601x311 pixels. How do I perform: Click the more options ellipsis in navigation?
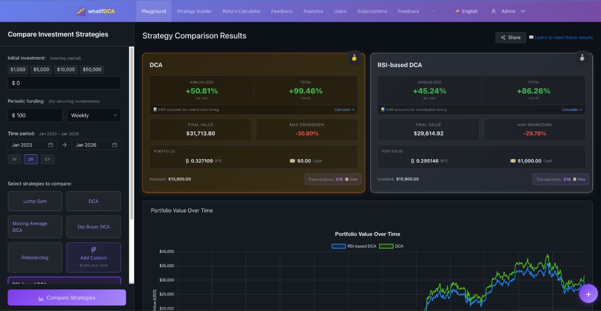tap(432, 11)
